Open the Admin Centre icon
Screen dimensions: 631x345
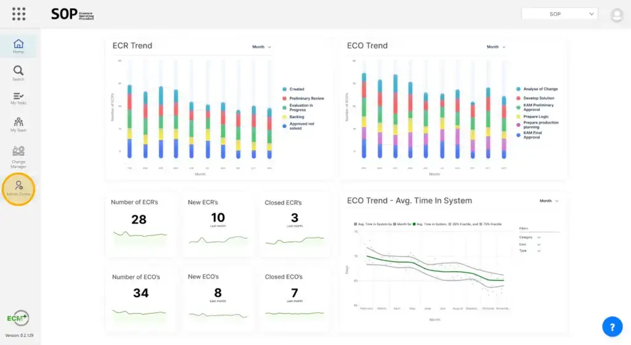tap(18, 188)
